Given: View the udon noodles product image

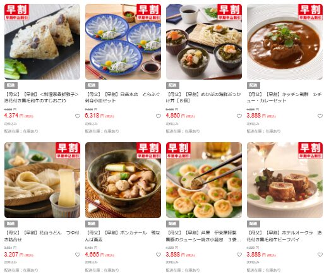Looking at the screenshot, I should [x=42, y=180].
